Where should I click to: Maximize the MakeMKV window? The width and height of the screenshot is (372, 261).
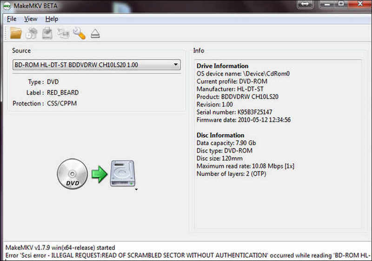pos(341,4)
